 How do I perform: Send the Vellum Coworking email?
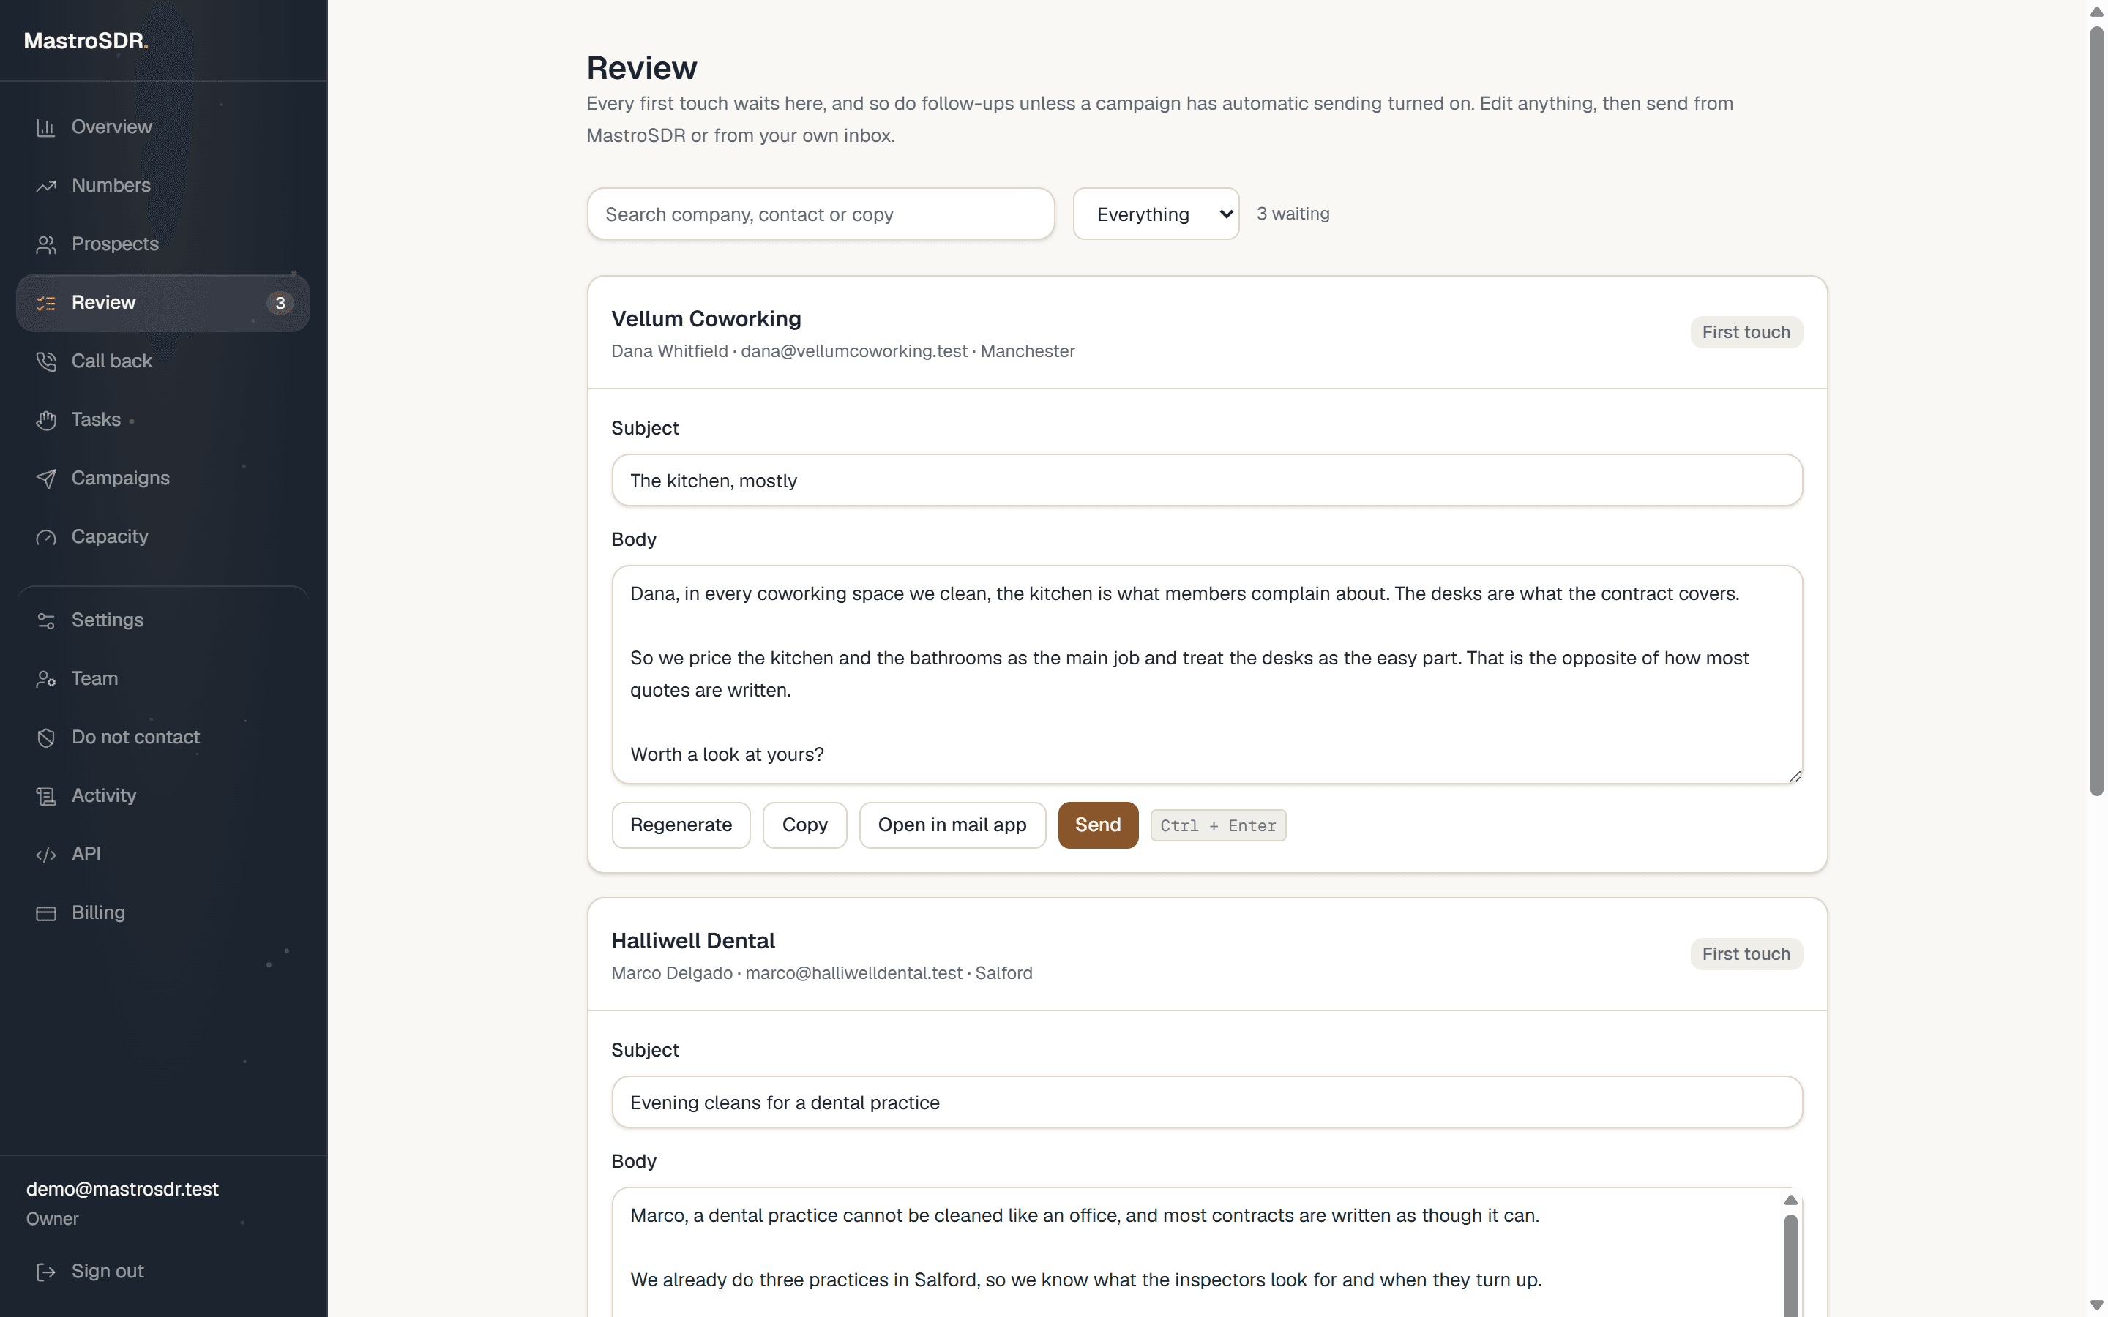[x=1098, y=825]
